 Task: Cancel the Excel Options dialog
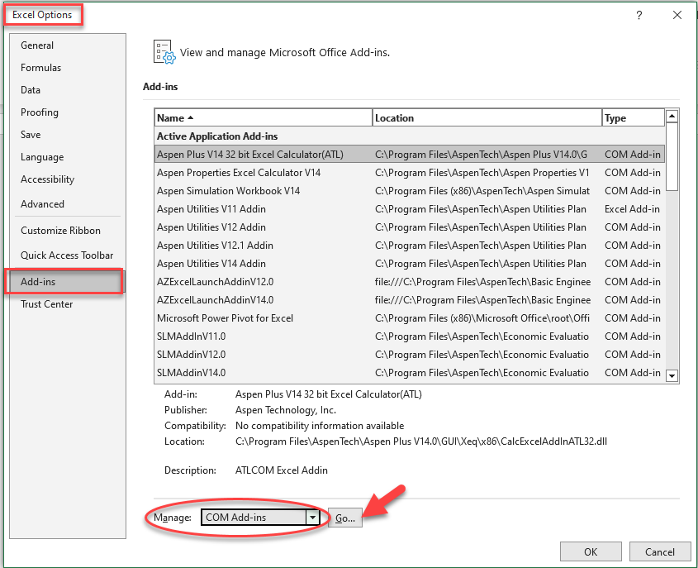click(x=659, y=551)
